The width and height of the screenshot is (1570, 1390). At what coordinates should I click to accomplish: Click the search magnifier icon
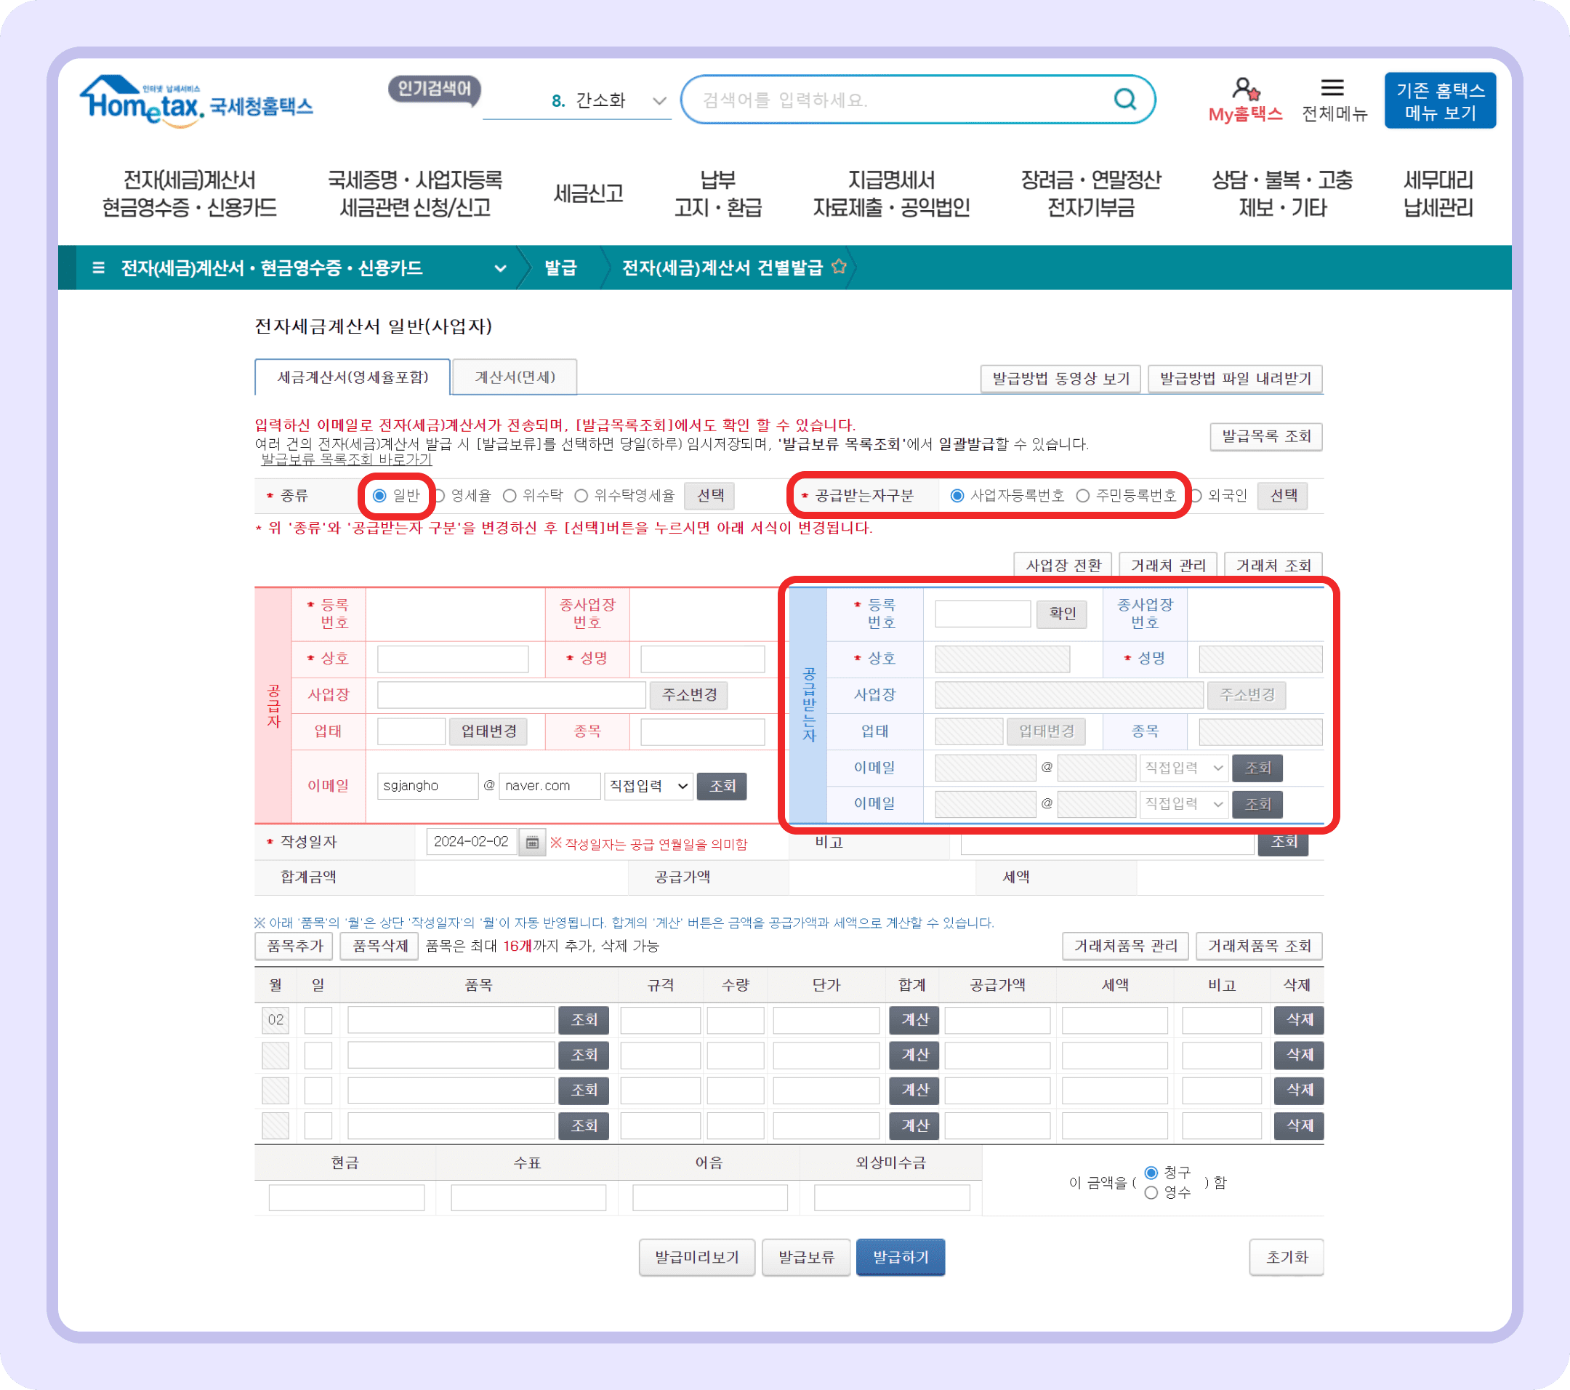1124,98
